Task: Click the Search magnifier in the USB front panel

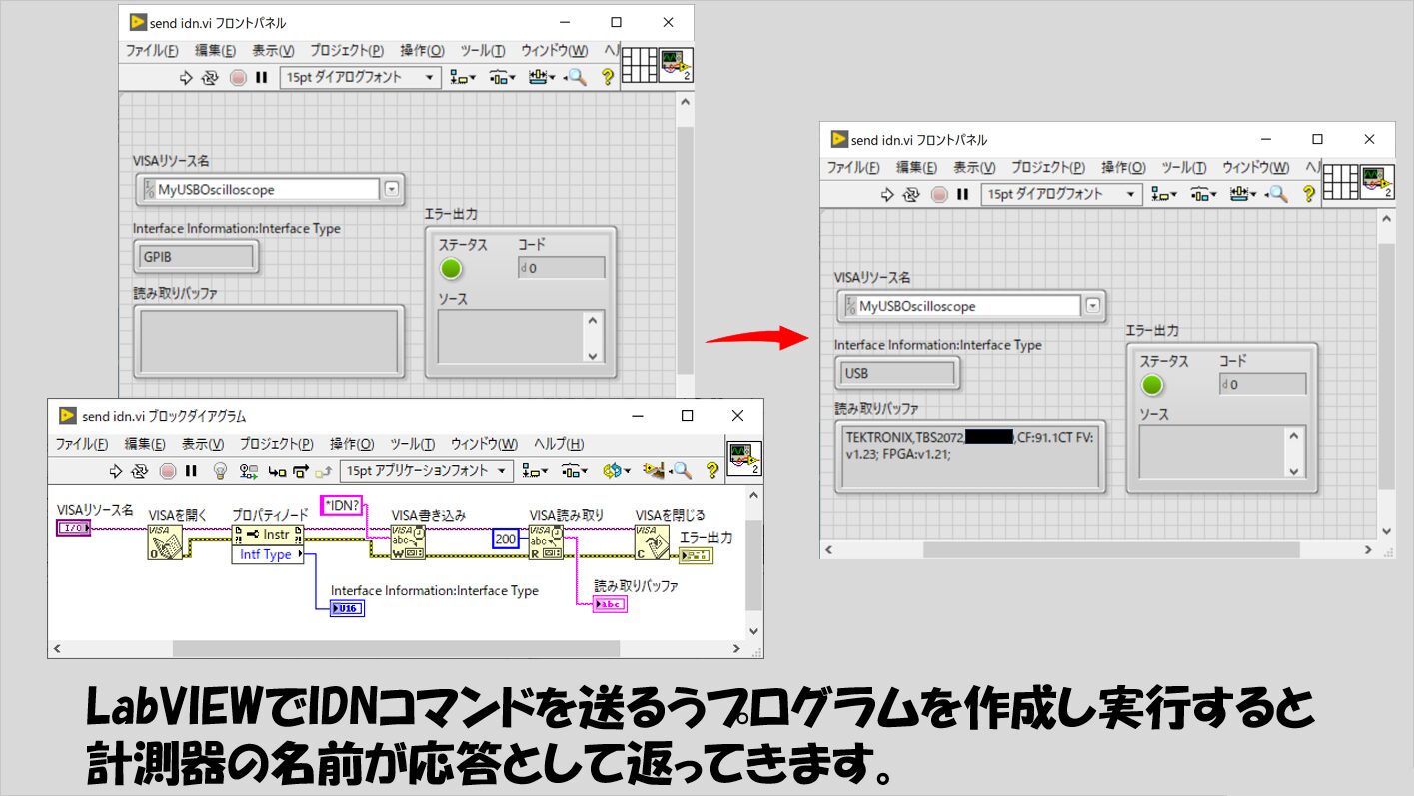Action: [x=1277, y=194]
